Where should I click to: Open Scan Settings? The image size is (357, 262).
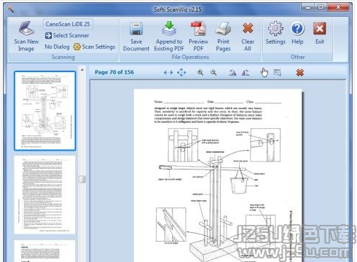point(94,47)
